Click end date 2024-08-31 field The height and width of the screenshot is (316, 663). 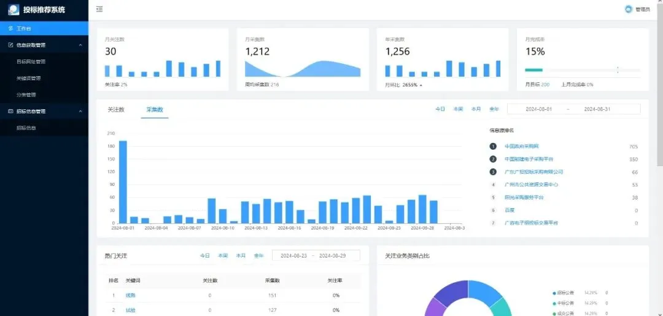(x=597, y=109)
